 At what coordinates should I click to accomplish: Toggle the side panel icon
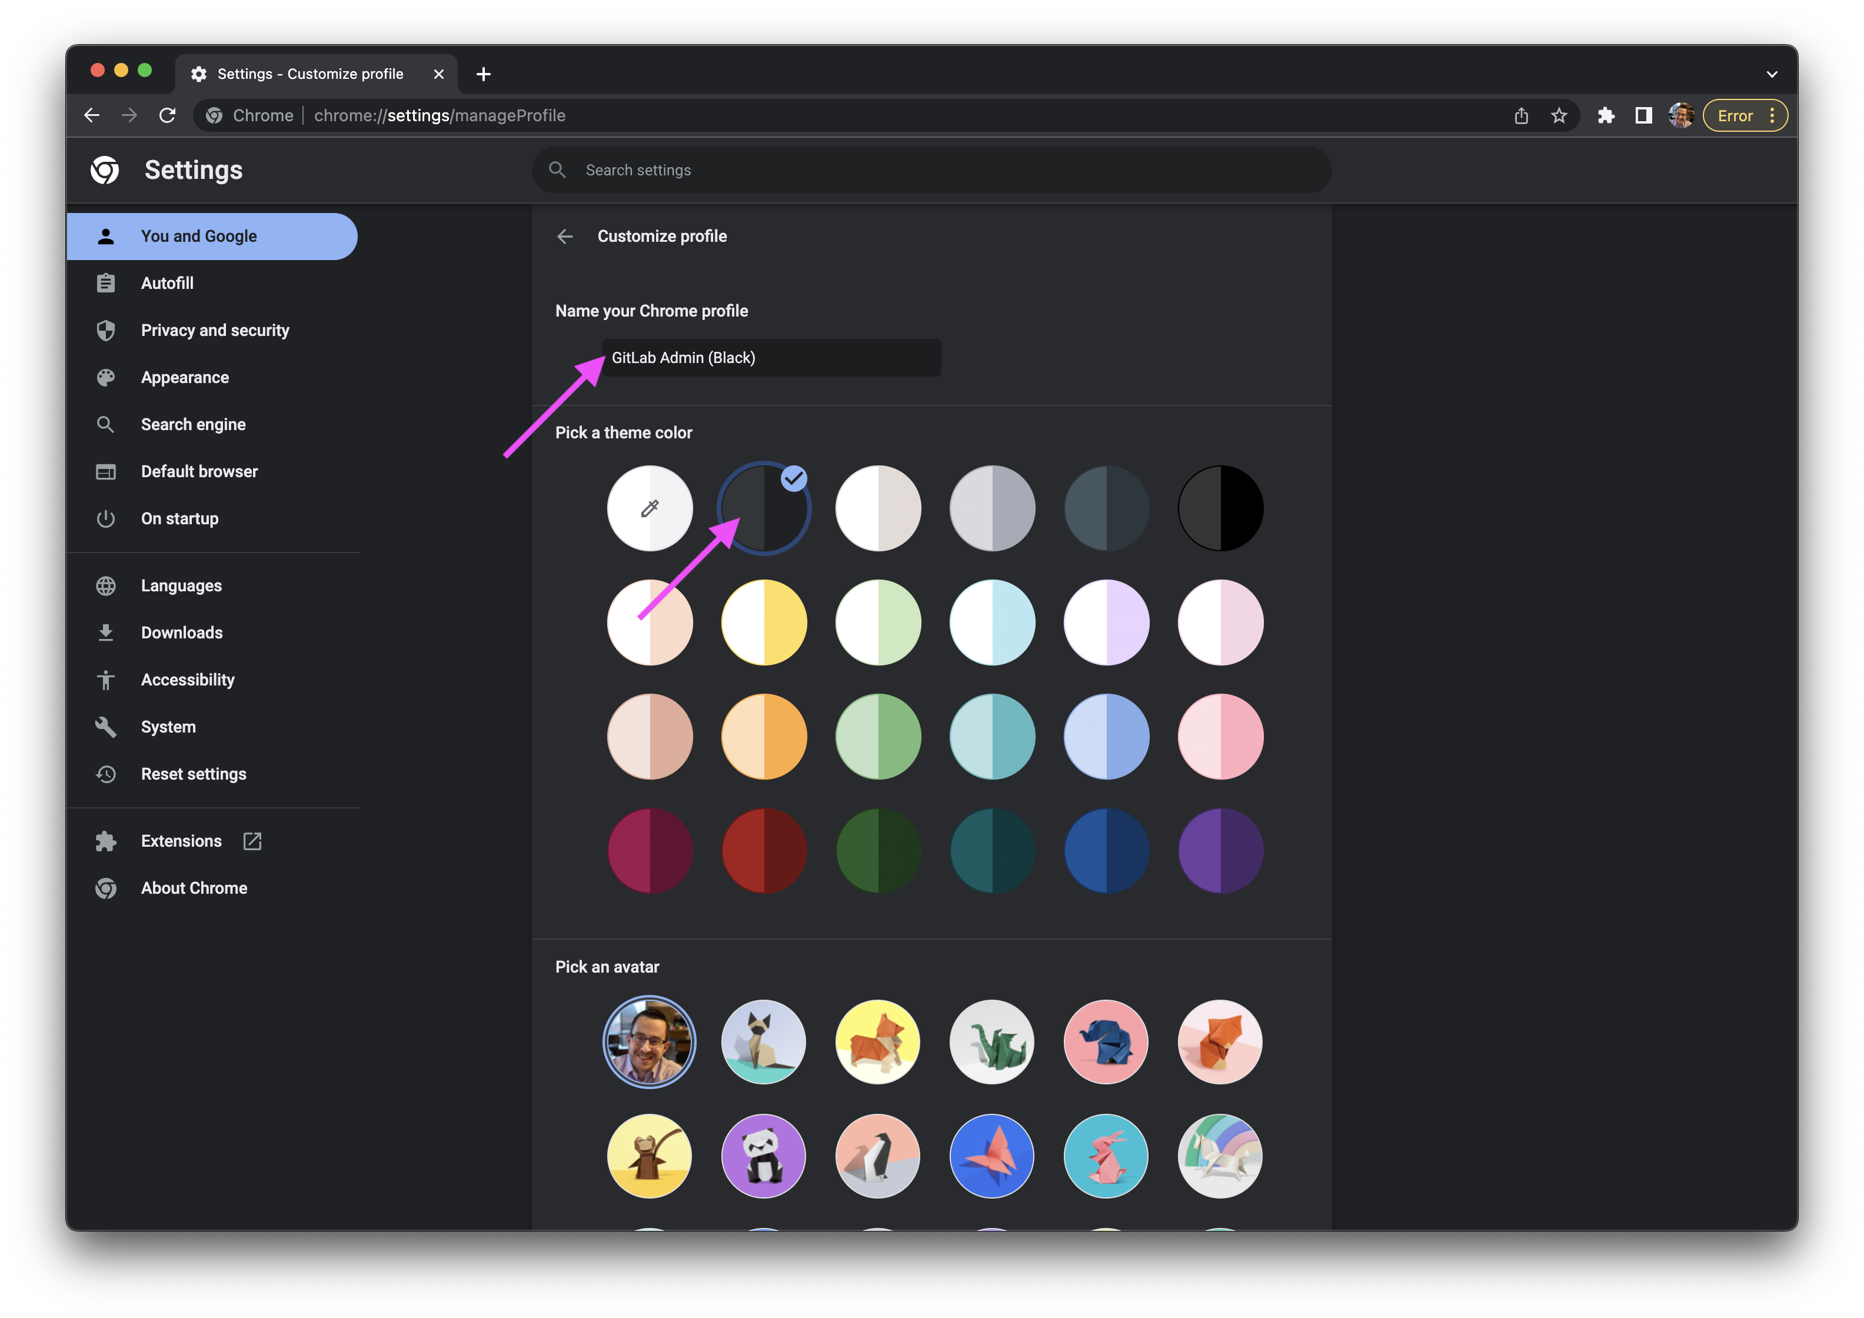pos(1643,115)
